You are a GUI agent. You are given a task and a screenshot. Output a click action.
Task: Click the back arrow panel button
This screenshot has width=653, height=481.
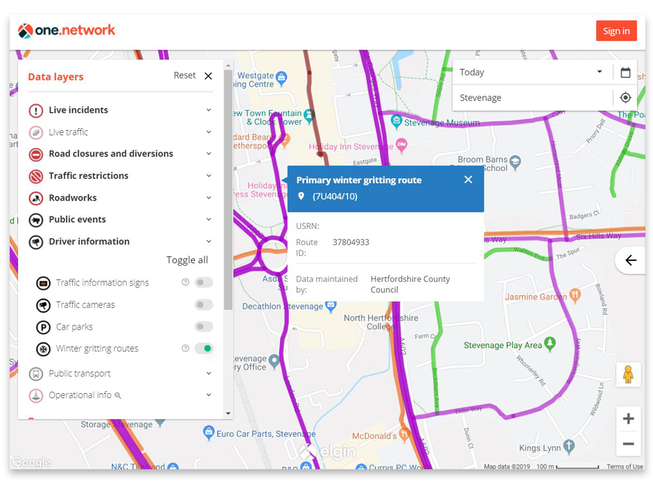click(631, 260)
